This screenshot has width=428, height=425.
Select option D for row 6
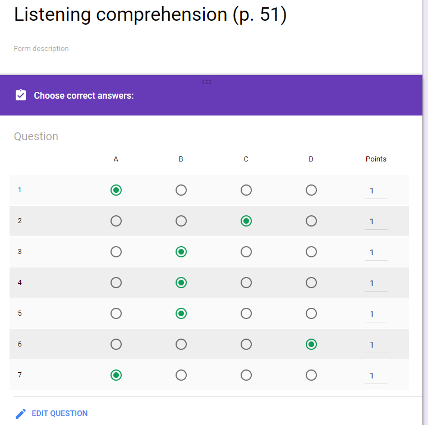[311, 344]
